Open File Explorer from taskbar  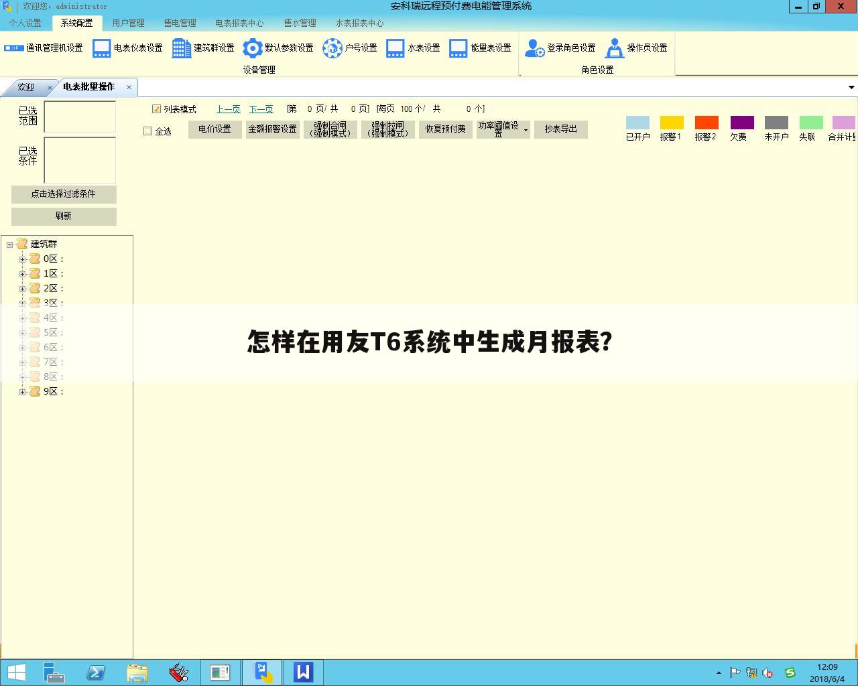point(137,672)
